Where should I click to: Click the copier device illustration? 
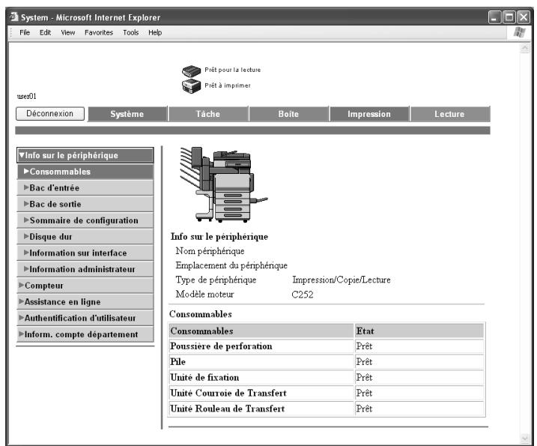tap(223, 184)
